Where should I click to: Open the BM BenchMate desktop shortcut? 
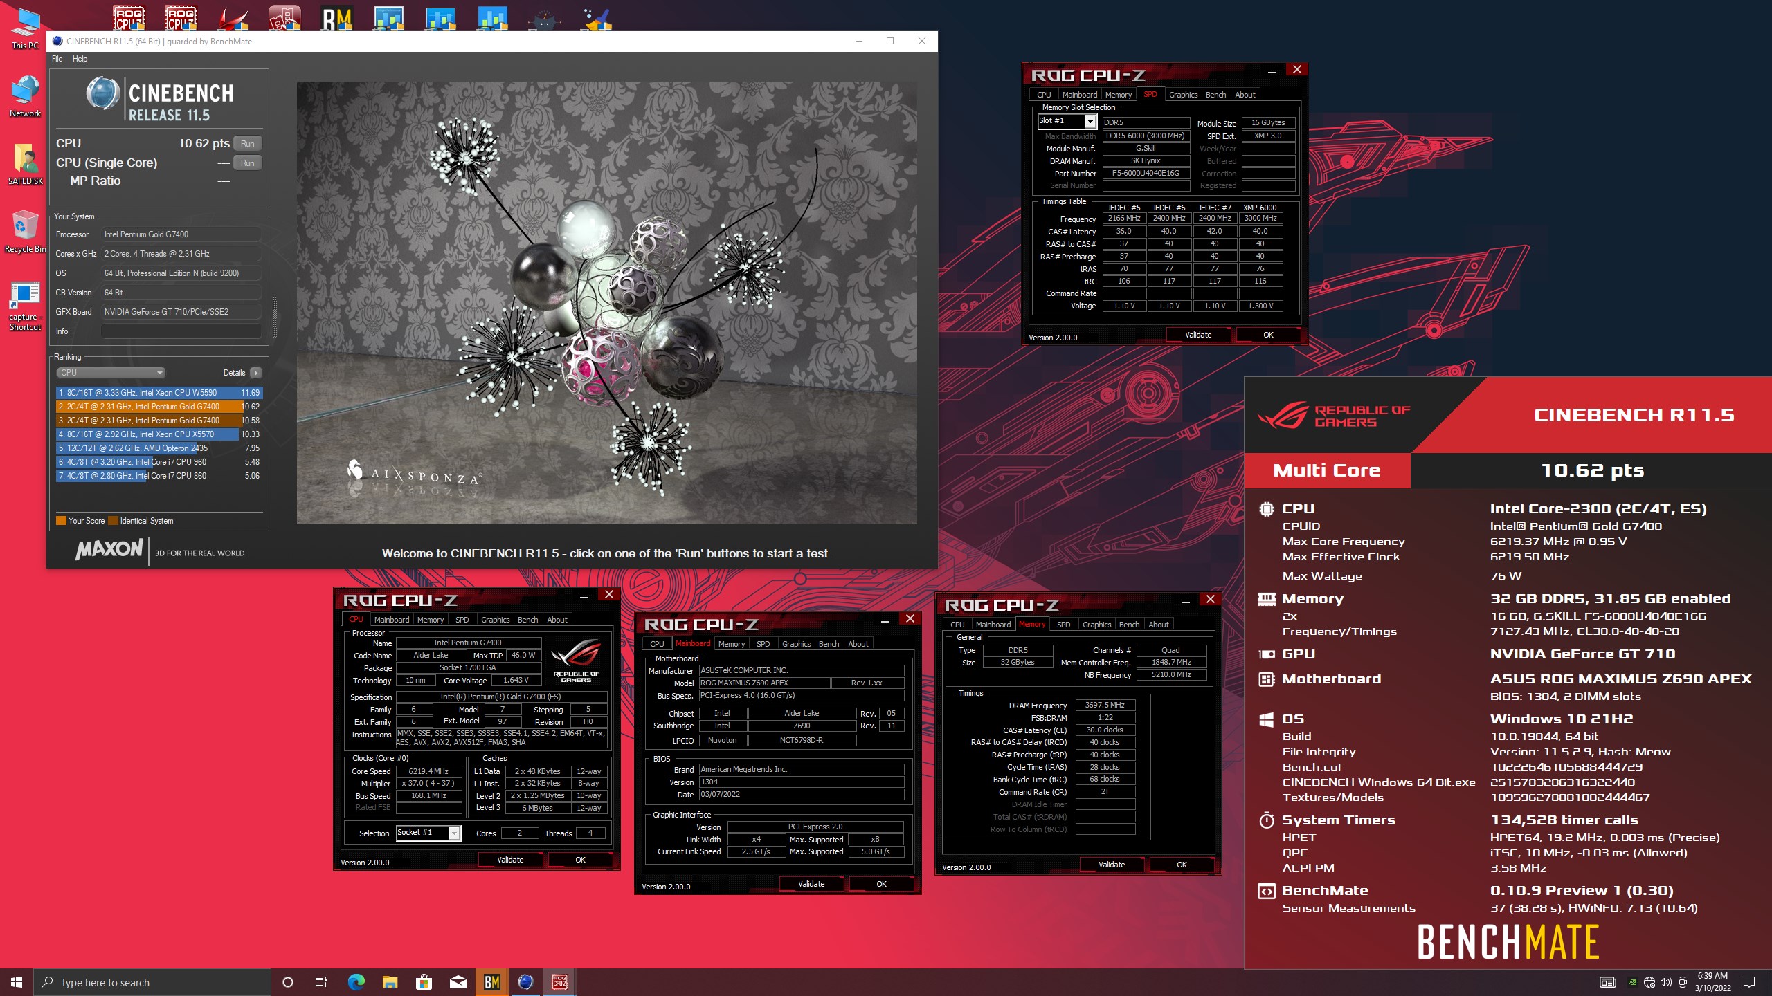tap(337, 18)
